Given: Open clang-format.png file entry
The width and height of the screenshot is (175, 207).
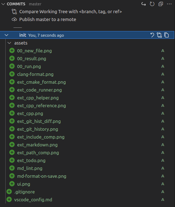Looking at the screenshot, I should [35, 74].
